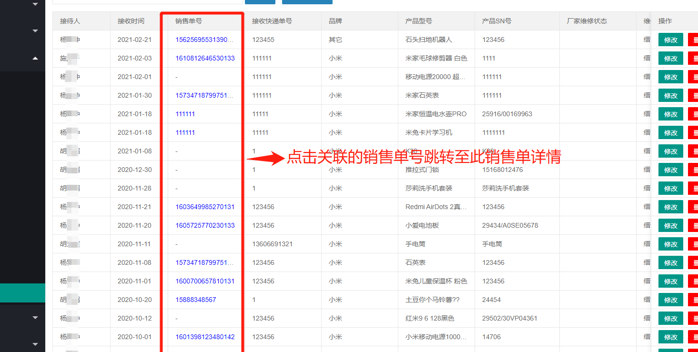Collapse the expanded sidebar menu with the up arrow
Screen dimensions: 698x352
35,58
